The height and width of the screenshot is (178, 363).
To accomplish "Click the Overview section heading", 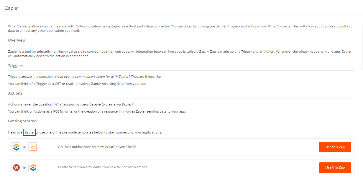I will (17, 40).
